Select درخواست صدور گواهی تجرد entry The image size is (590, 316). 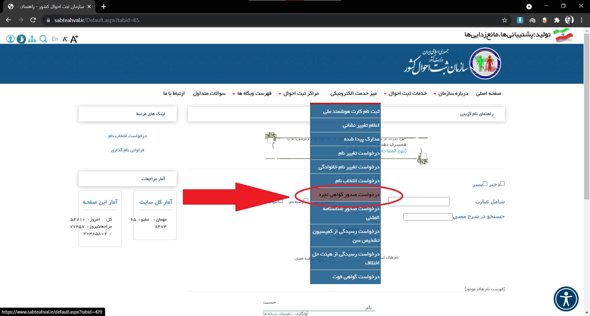coord(345,195)
